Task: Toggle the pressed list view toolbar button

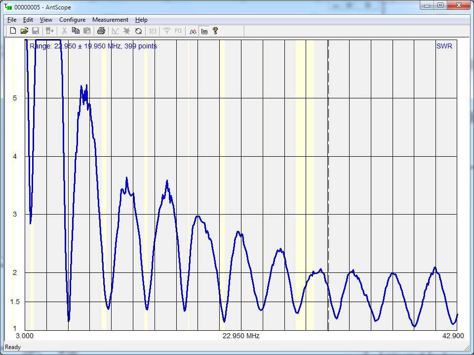Action: (x=204, y=31)
